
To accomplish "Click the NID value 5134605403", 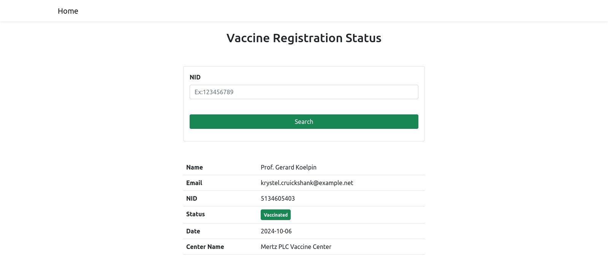I will click(277, 198).
